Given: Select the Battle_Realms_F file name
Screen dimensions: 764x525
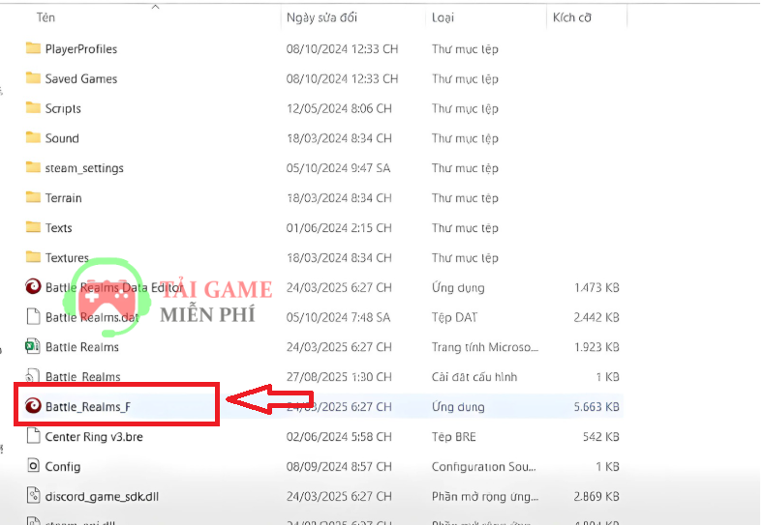Looking at the screenshot, I should pyautogui.click(x=88, y=407).
